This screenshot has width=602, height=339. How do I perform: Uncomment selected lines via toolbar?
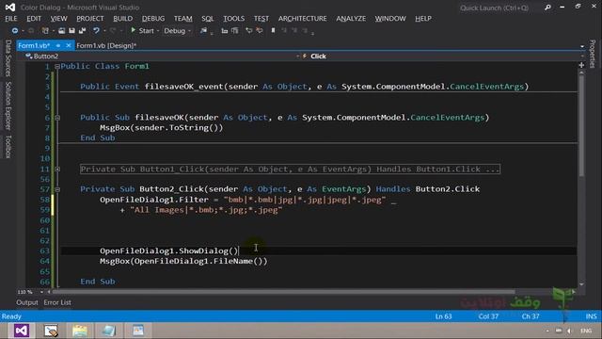click(x=260, y=30)
